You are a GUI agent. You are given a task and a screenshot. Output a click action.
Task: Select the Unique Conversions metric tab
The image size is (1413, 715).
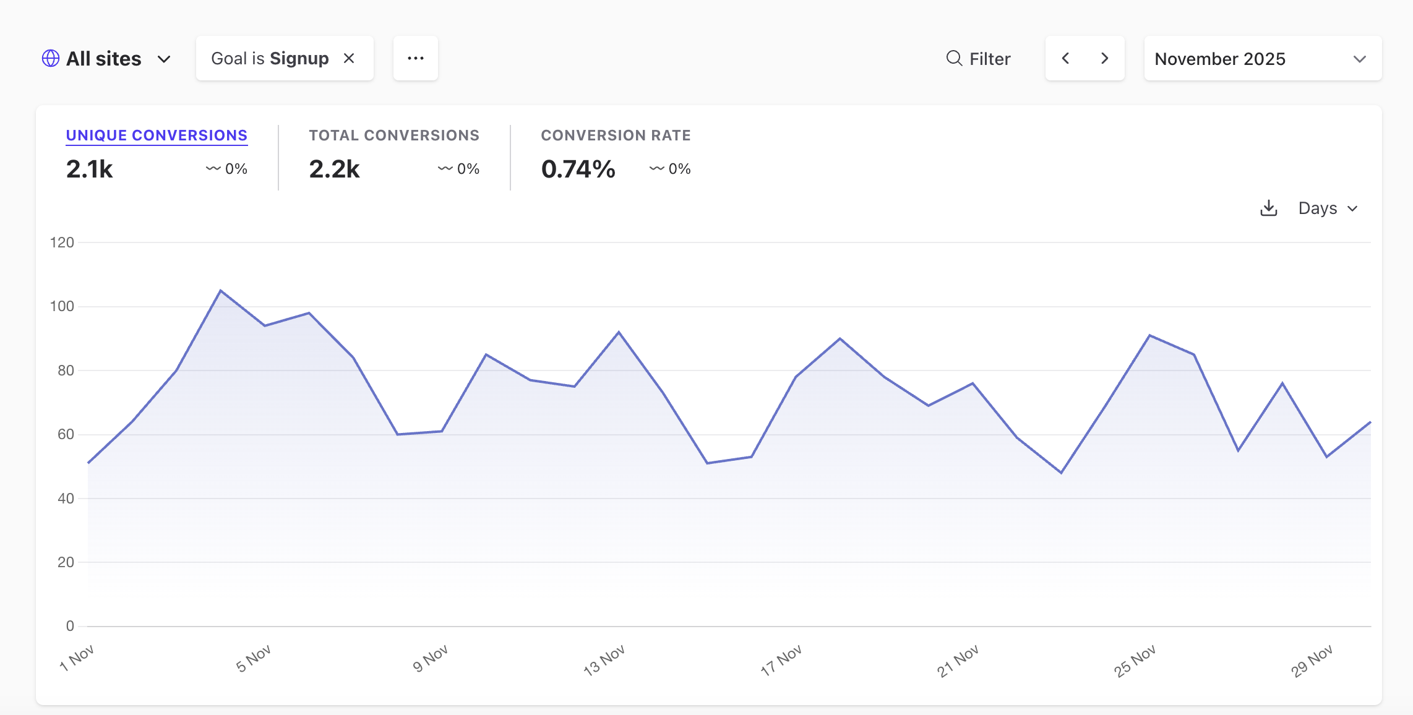tap(157, 135)
